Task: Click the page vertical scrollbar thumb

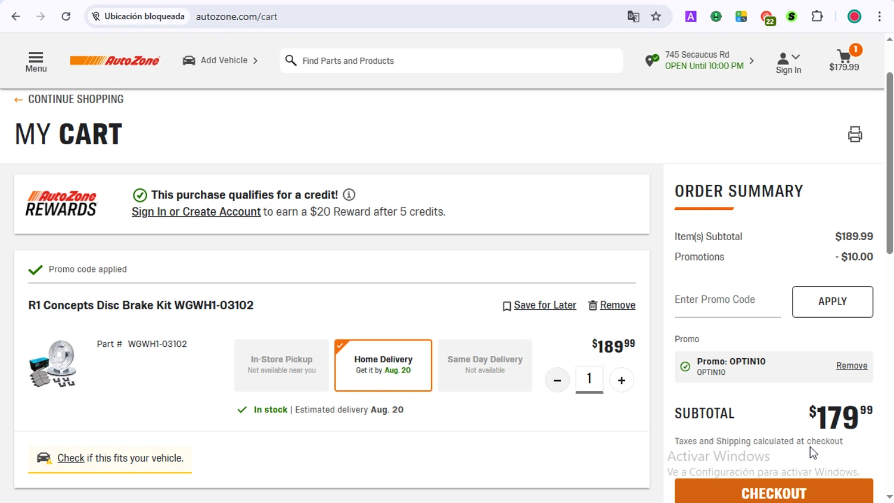Action: click(889, 163)
